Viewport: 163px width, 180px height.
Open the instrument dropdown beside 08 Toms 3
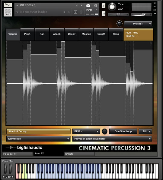click(x=17, y=5)
